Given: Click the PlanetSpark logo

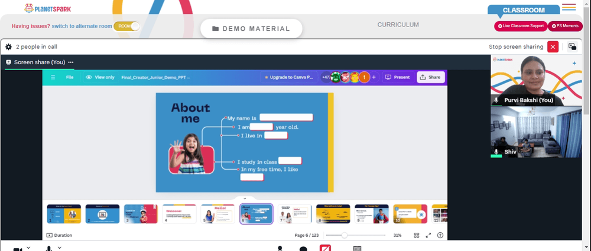Looking at the screenshot, I should [x=47, y=8].
